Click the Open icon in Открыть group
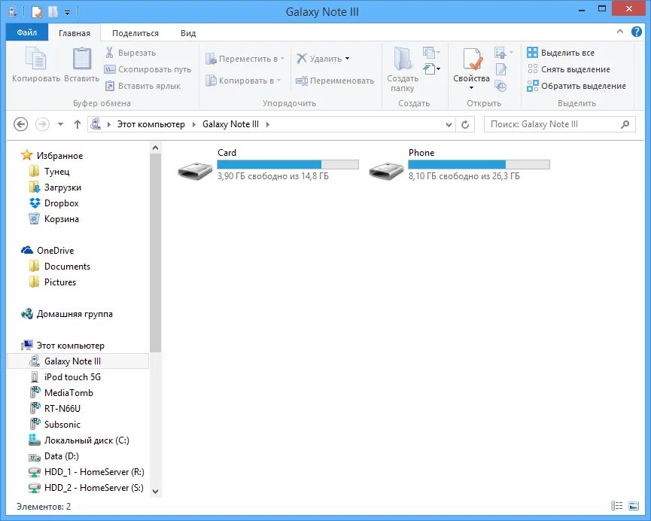The image size is (651, 521). [500, 53]
